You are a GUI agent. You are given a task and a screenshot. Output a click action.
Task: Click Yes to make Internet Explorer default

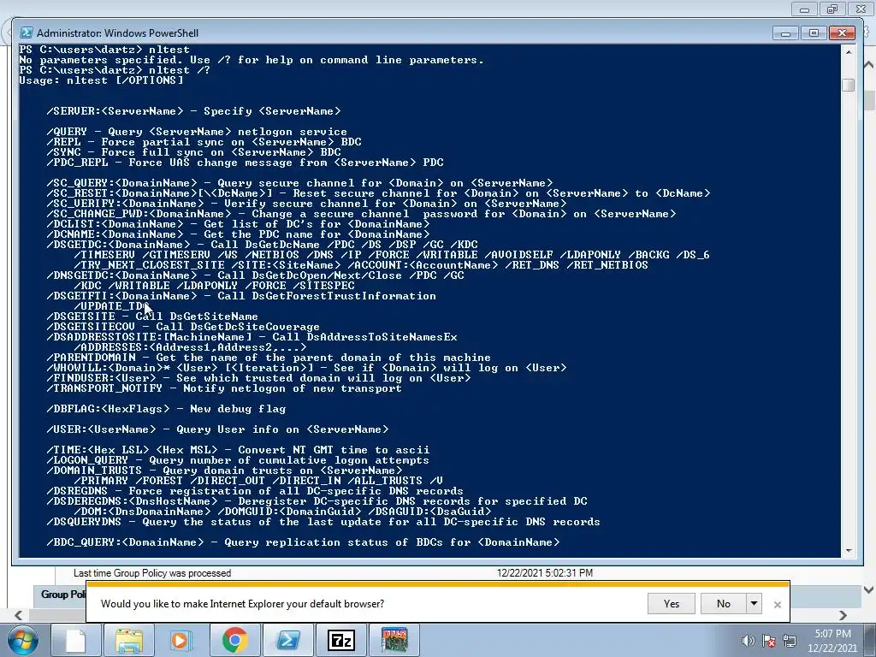672,604
